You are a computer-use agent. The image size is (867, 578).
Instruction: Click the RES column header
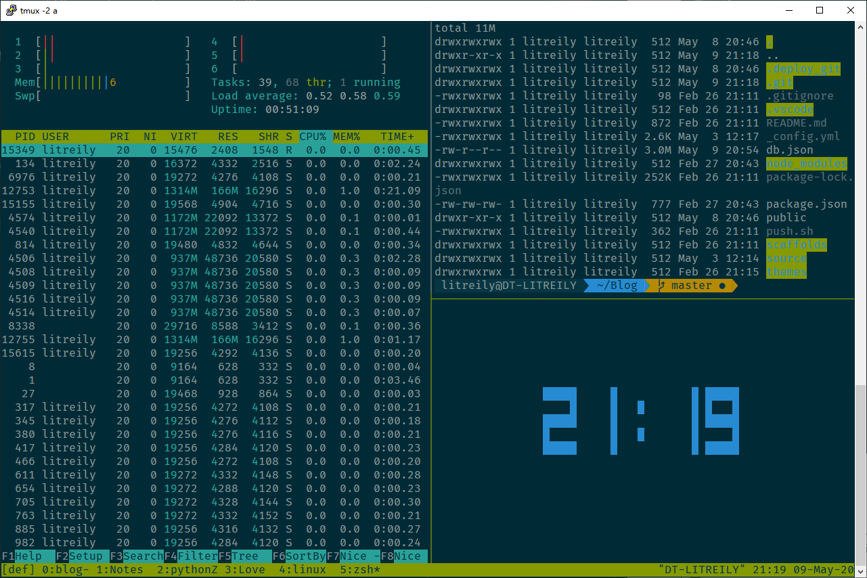(228, 137)
